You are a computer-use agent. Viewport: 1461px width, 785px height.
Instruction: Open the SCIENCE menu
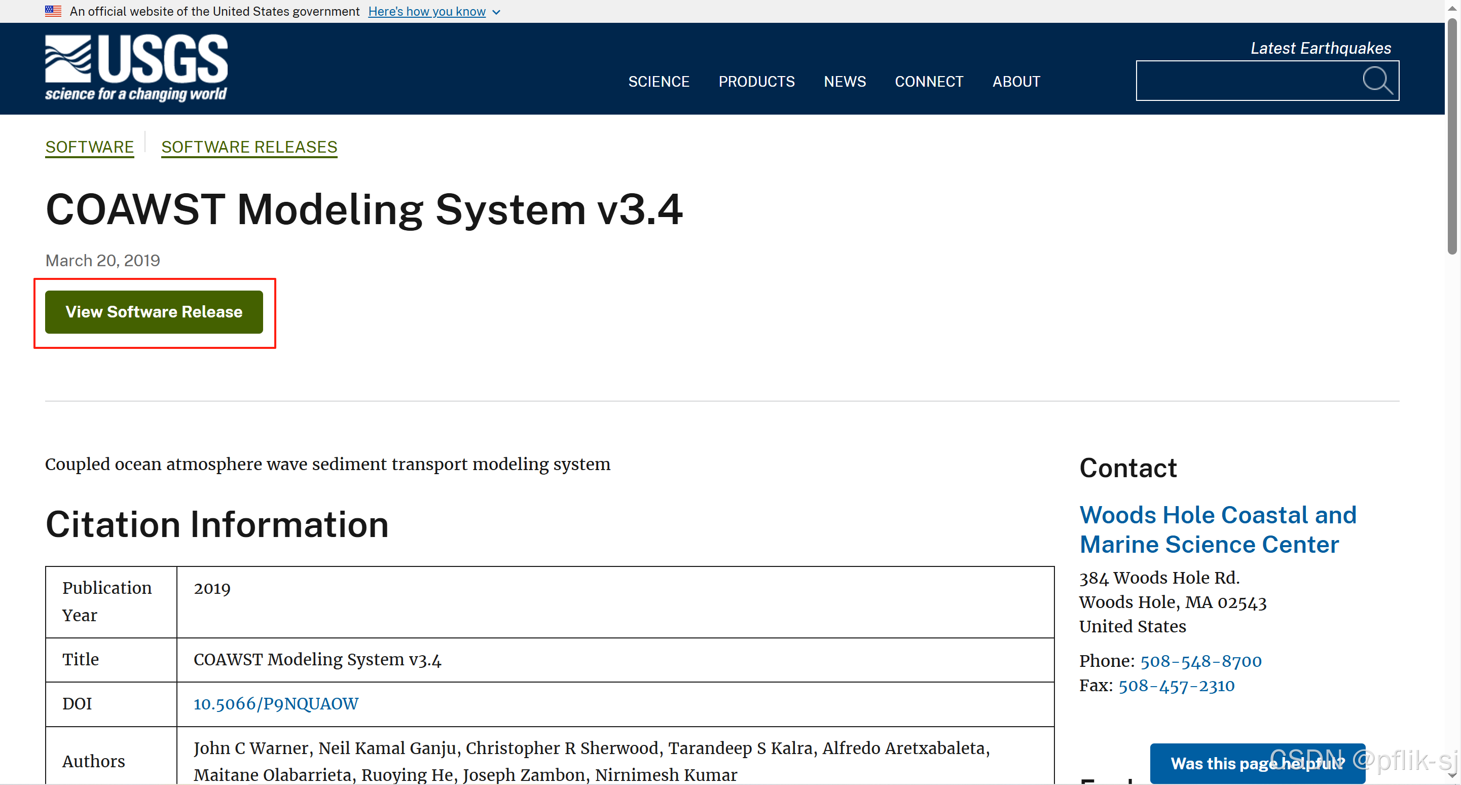[659, 82]
